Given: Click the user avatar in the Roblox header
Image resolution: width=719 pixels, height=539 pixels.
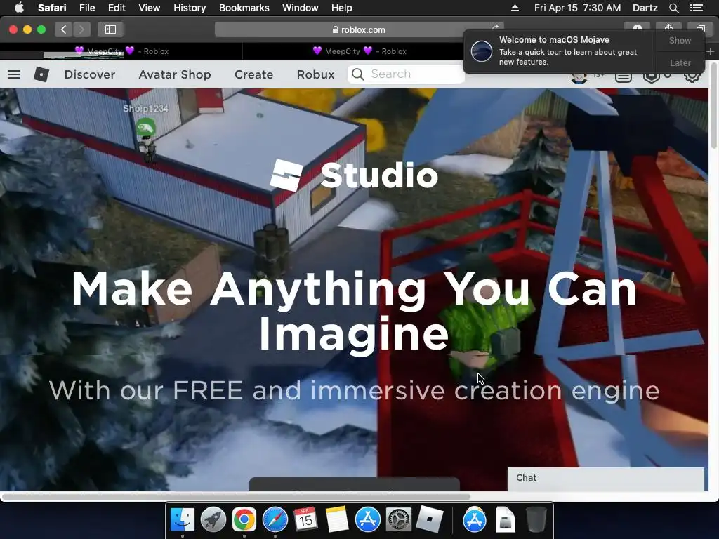Looking at the screenshot, I should click(579, 77).
